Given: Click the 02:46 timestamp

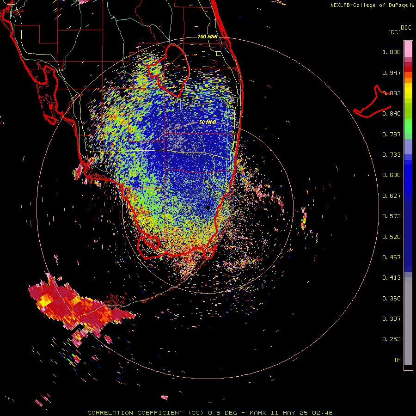Looking at the screenshot, I should [322, 413].
